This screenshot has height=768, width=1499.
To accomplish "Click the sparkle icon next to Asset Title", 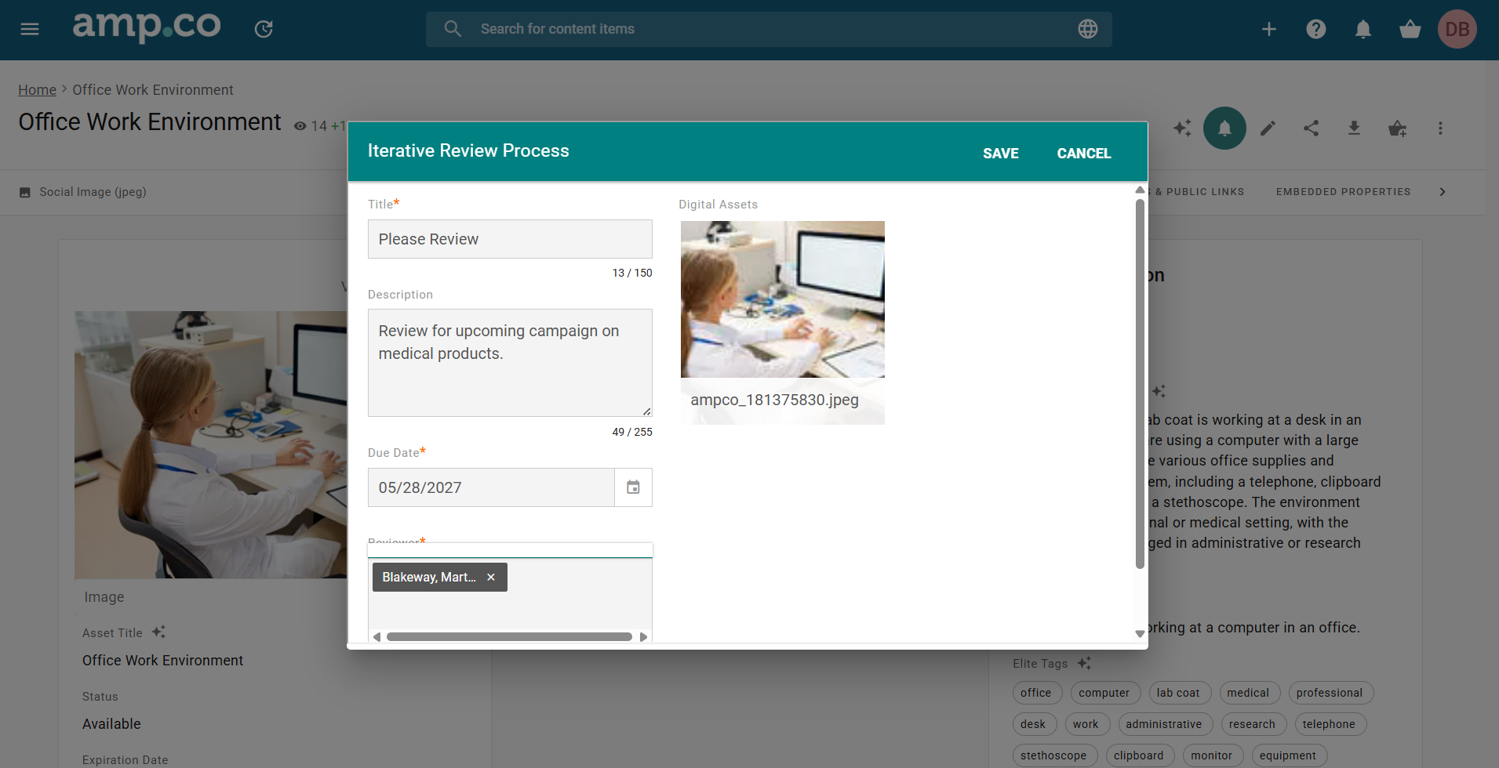I will point(158,632).
